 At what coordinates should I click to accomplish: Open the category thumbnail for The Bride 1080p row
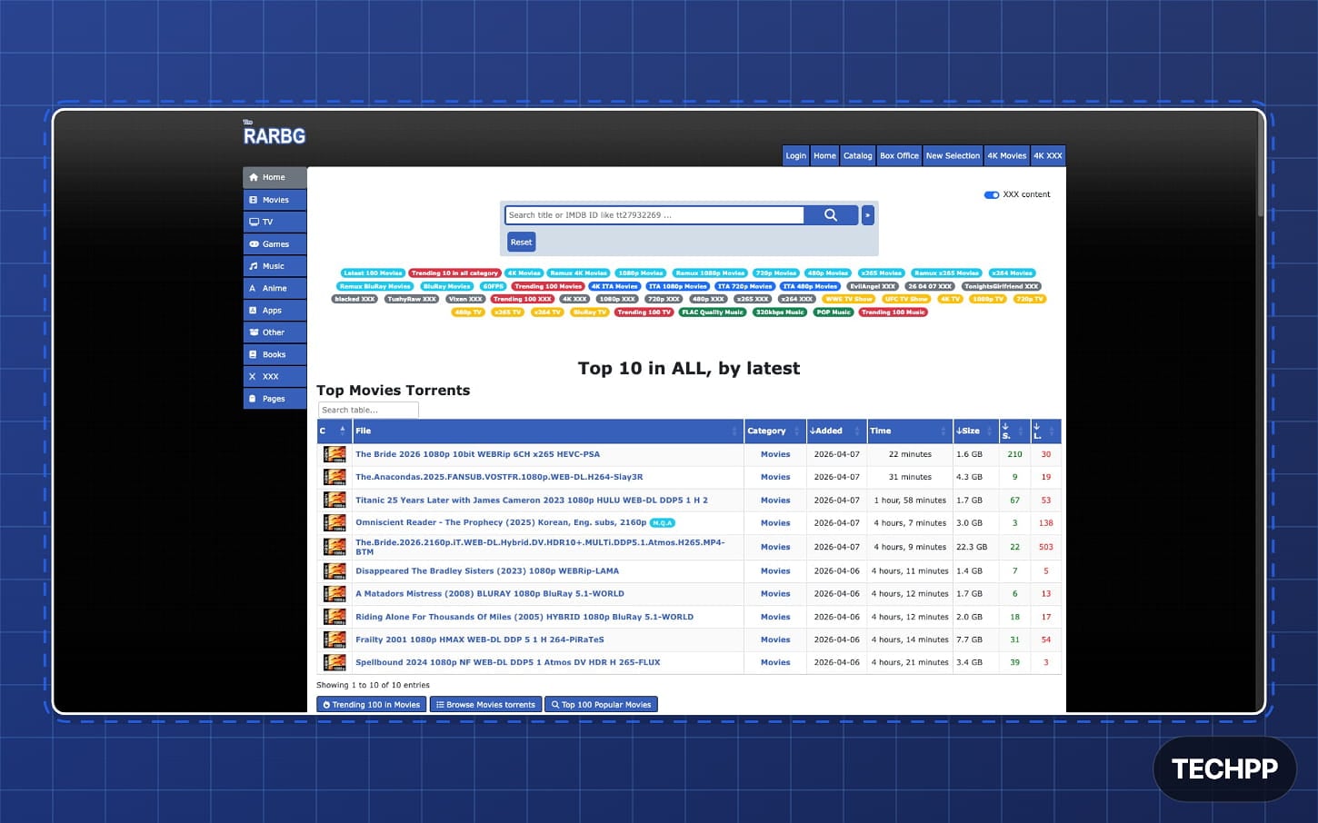(x=334, y=454)
